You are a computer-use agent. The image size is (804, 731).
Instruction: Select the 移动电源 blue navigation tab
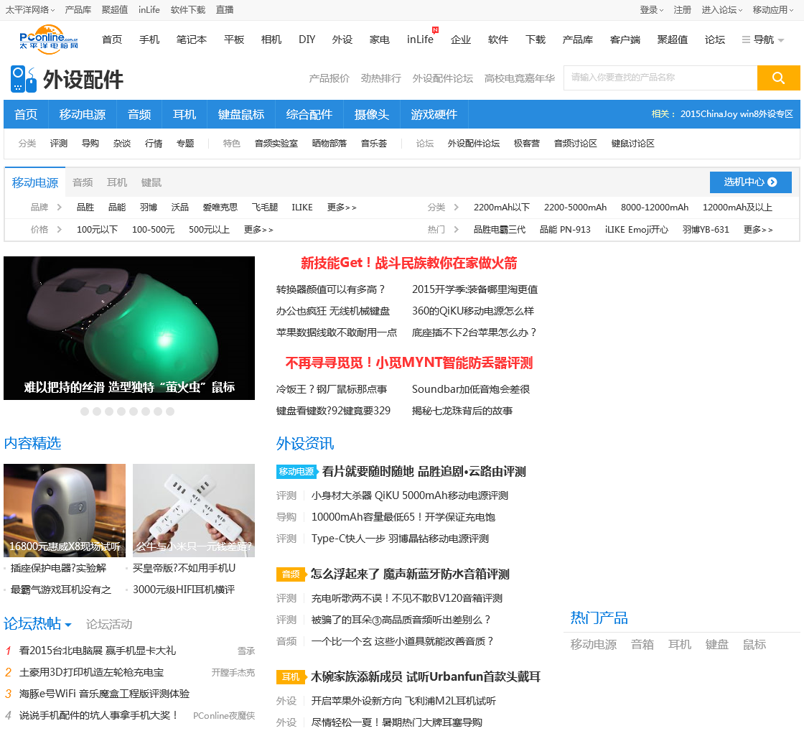(x=82, y=114)
